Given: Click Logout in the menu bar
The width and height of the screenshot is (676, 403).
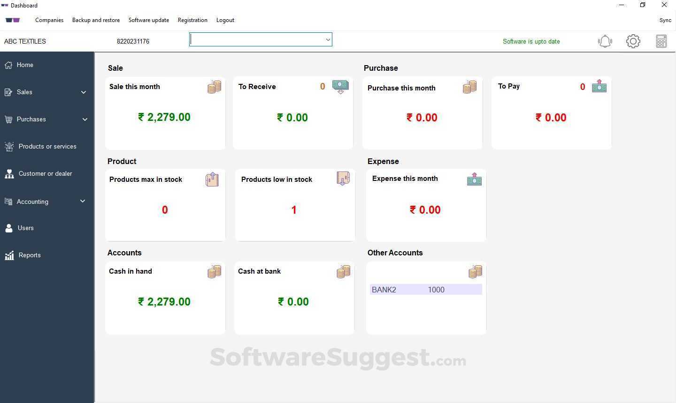Looking at the screenshot, I should pos(225,20).
